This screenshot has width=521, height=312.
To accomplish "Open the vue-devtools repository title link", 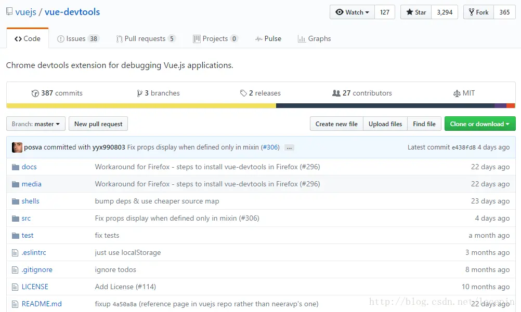I will click(x=72, y=12).
